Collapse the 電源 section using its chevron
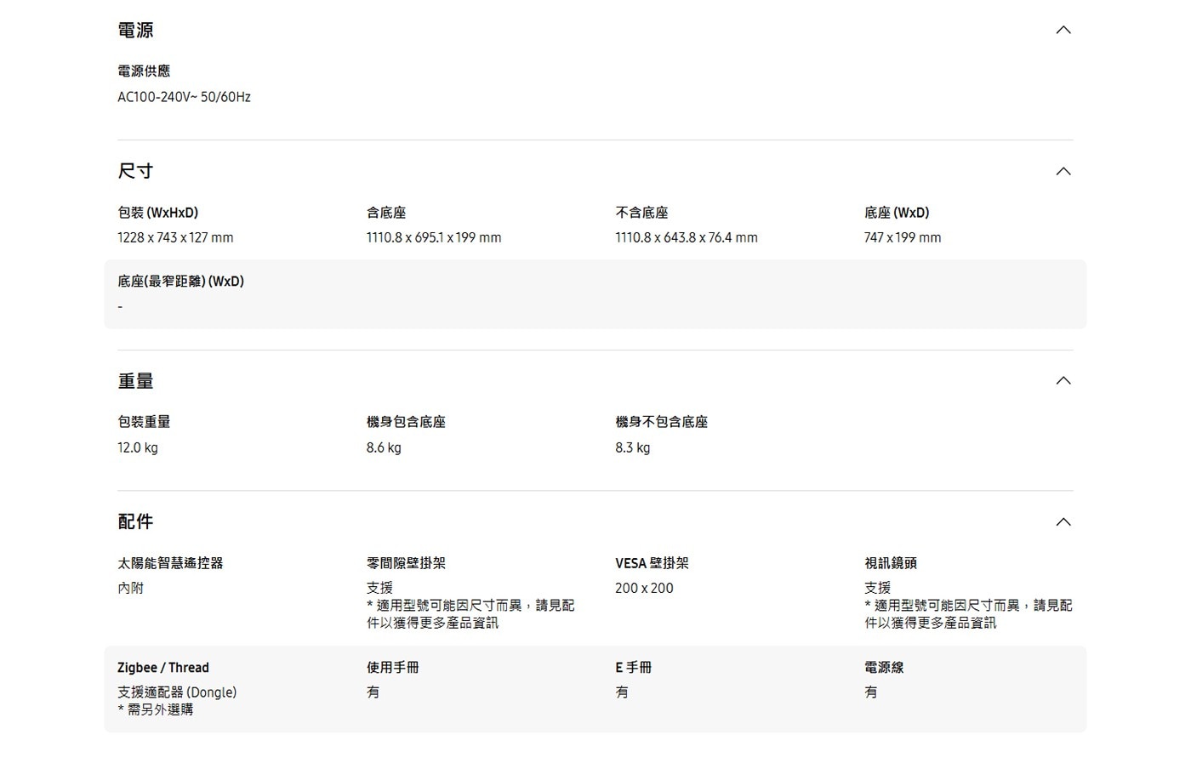Image resolution: width=1191 pixels, height=769 pixels. 1063,31
